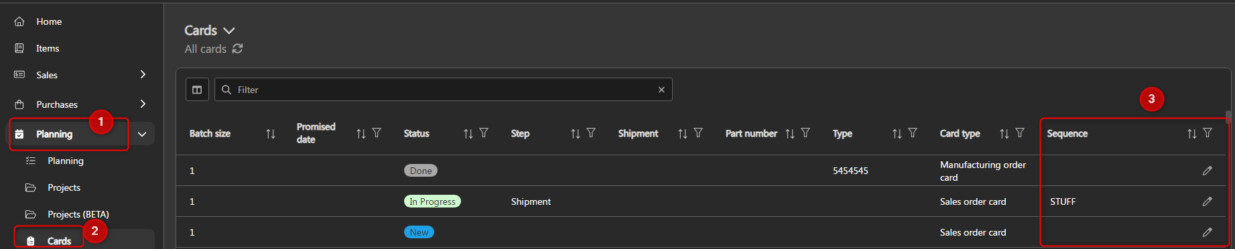Open the filter funnel for Status column
The width and height of the screenshot is (1235, 249).
point(484,133)
